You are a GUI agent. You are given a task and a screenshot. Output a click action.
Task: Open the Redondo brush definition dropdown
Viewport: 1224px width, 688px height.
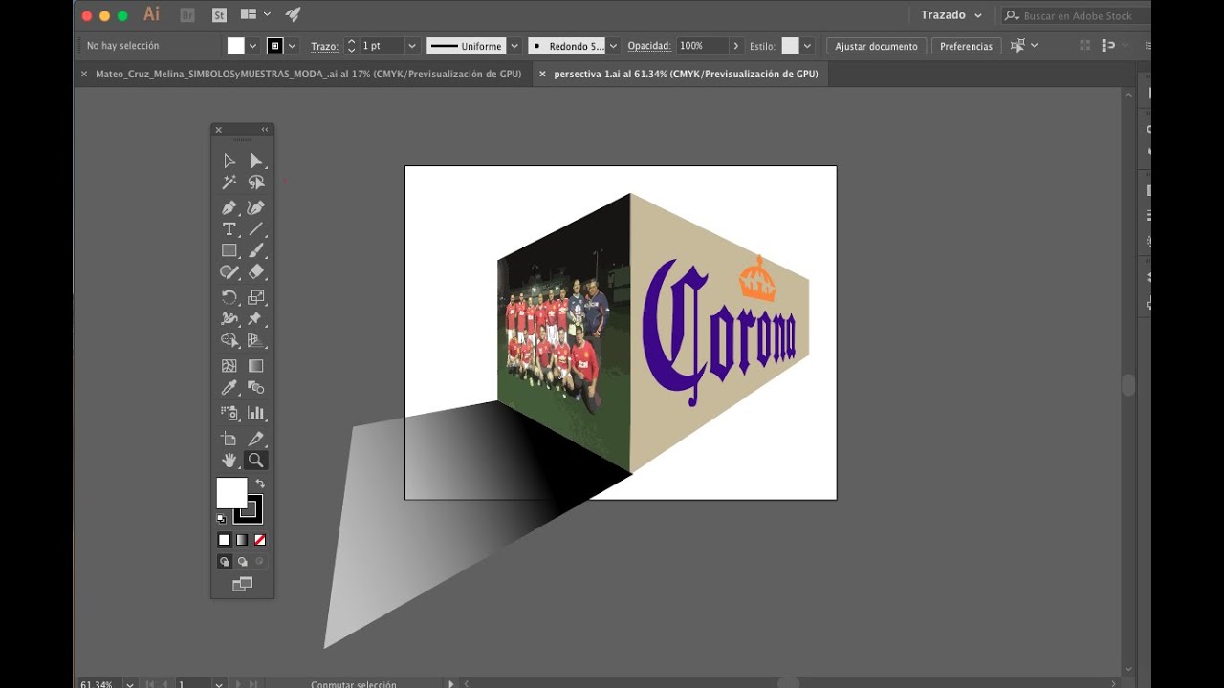(x=613, y=46)
